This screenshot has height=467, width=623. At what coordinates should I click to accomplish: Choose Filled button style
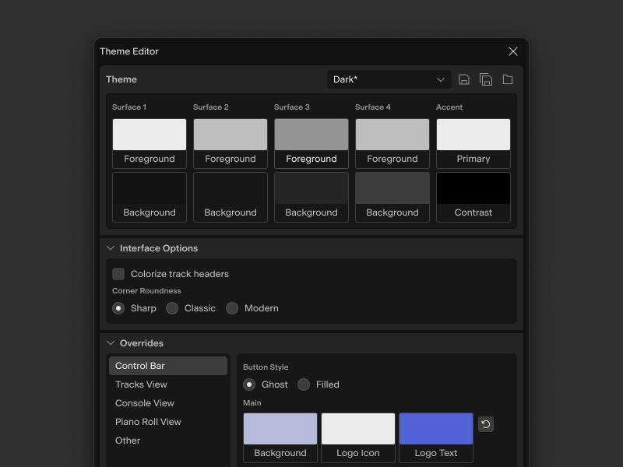pyautogui.click(x=304, y=384)
